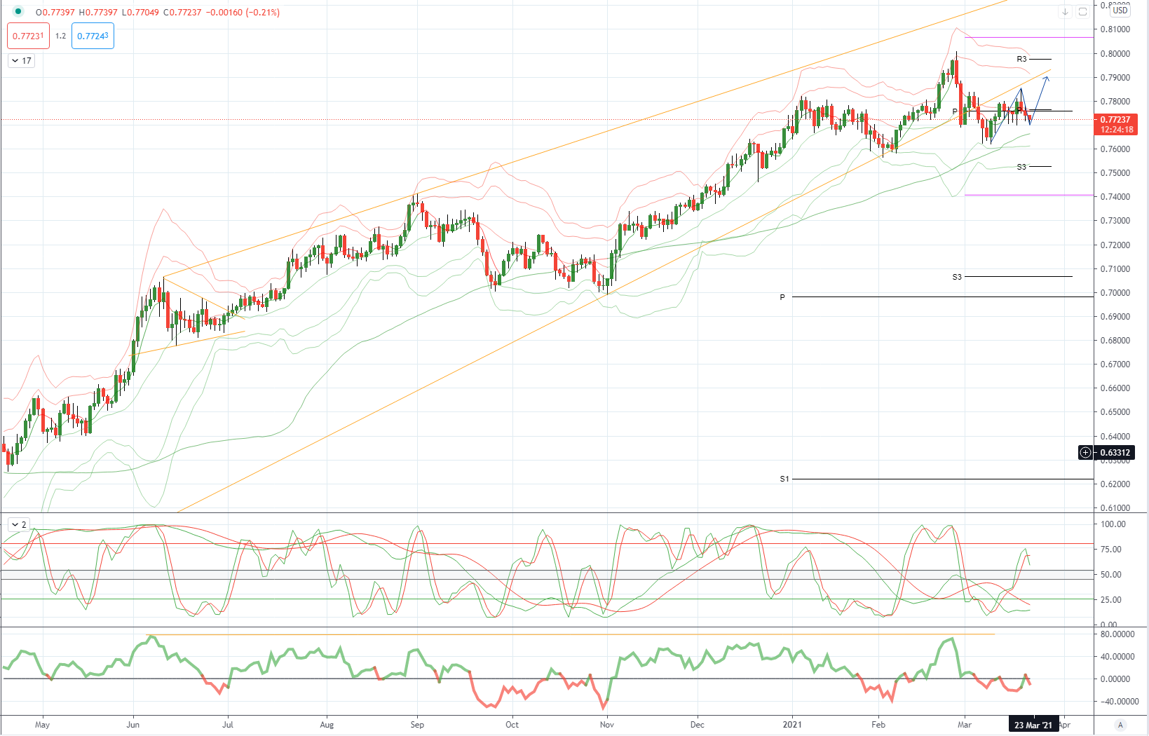This screenshot has height=736, width=1149.
Task: Click the blue buy price 0.77243 button
Action: click(x=93, y=36)
